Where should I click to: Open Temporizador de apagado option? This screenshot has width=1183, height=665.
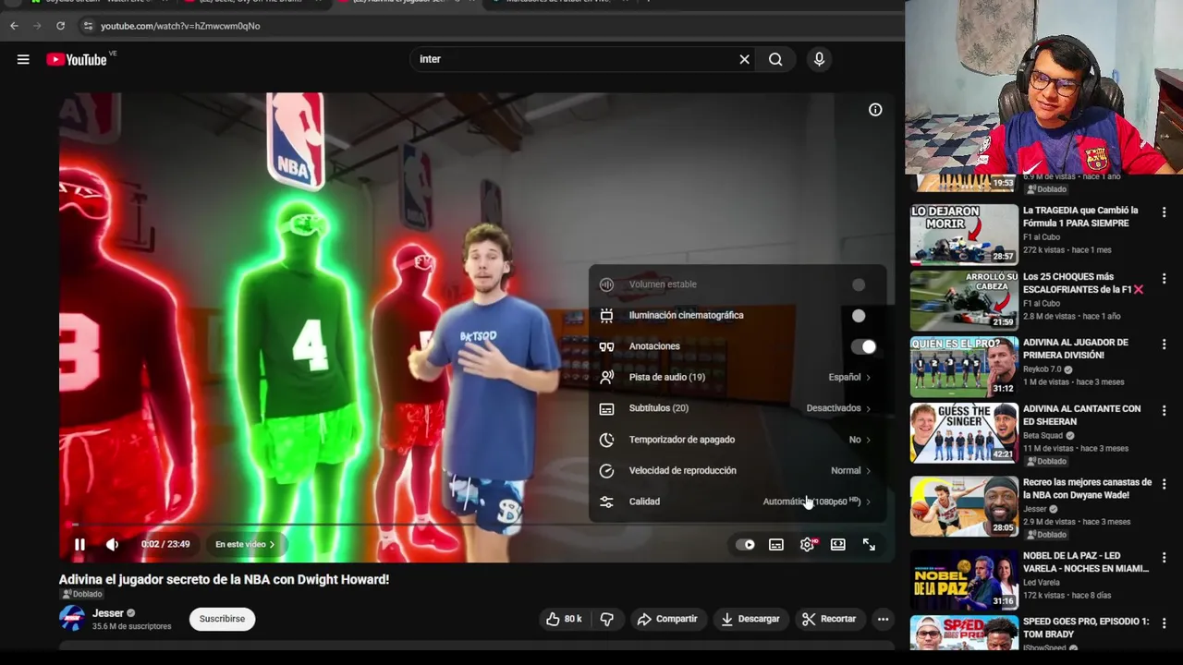point(737,440)
